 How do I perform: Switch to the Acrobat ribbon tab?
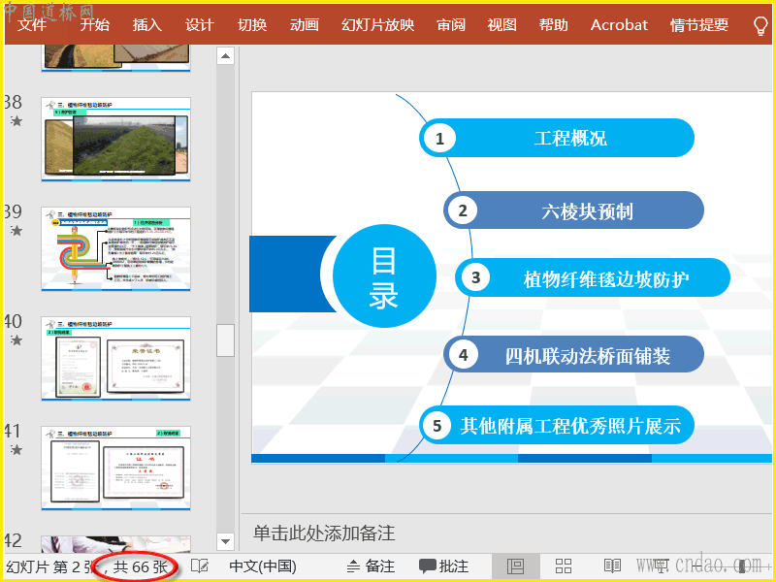pos(619,24)
